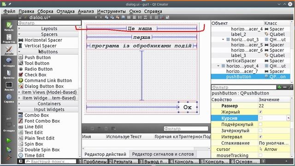This screenshot has width=295, height=166.
Task: Toggle sidebar icon in bottom bar
Action: (x=21, y=161)
